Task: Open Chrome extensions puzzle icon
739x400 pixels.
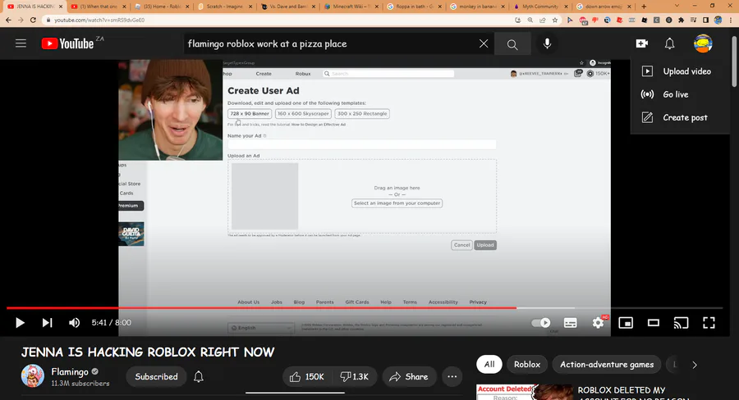Action: 681,20
